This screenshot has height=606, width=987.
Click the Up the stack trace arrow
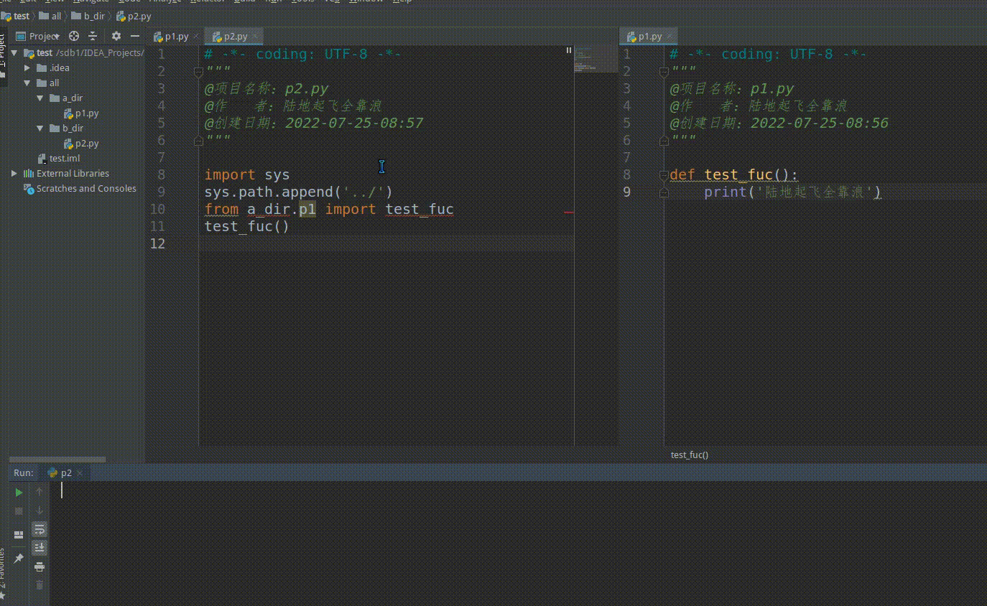pos(40,493)
